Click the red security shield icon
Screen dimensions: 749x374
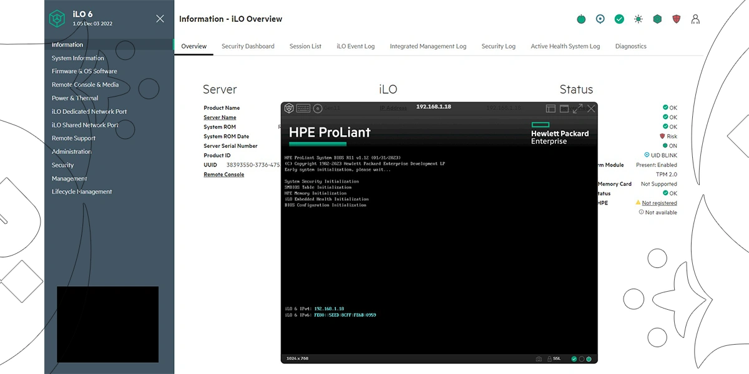(x=677, y=19)
